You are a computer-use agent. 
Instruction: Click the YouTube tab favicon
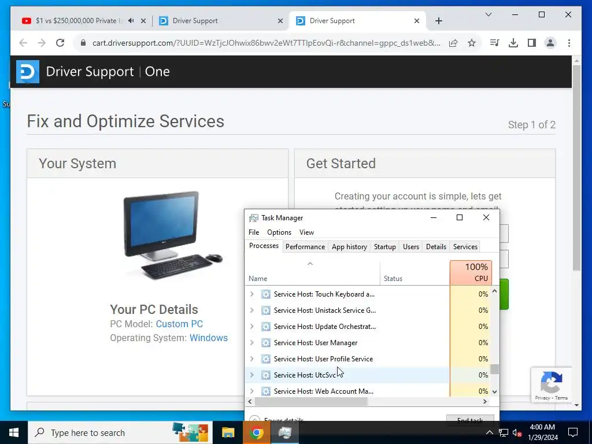(27, 21)
